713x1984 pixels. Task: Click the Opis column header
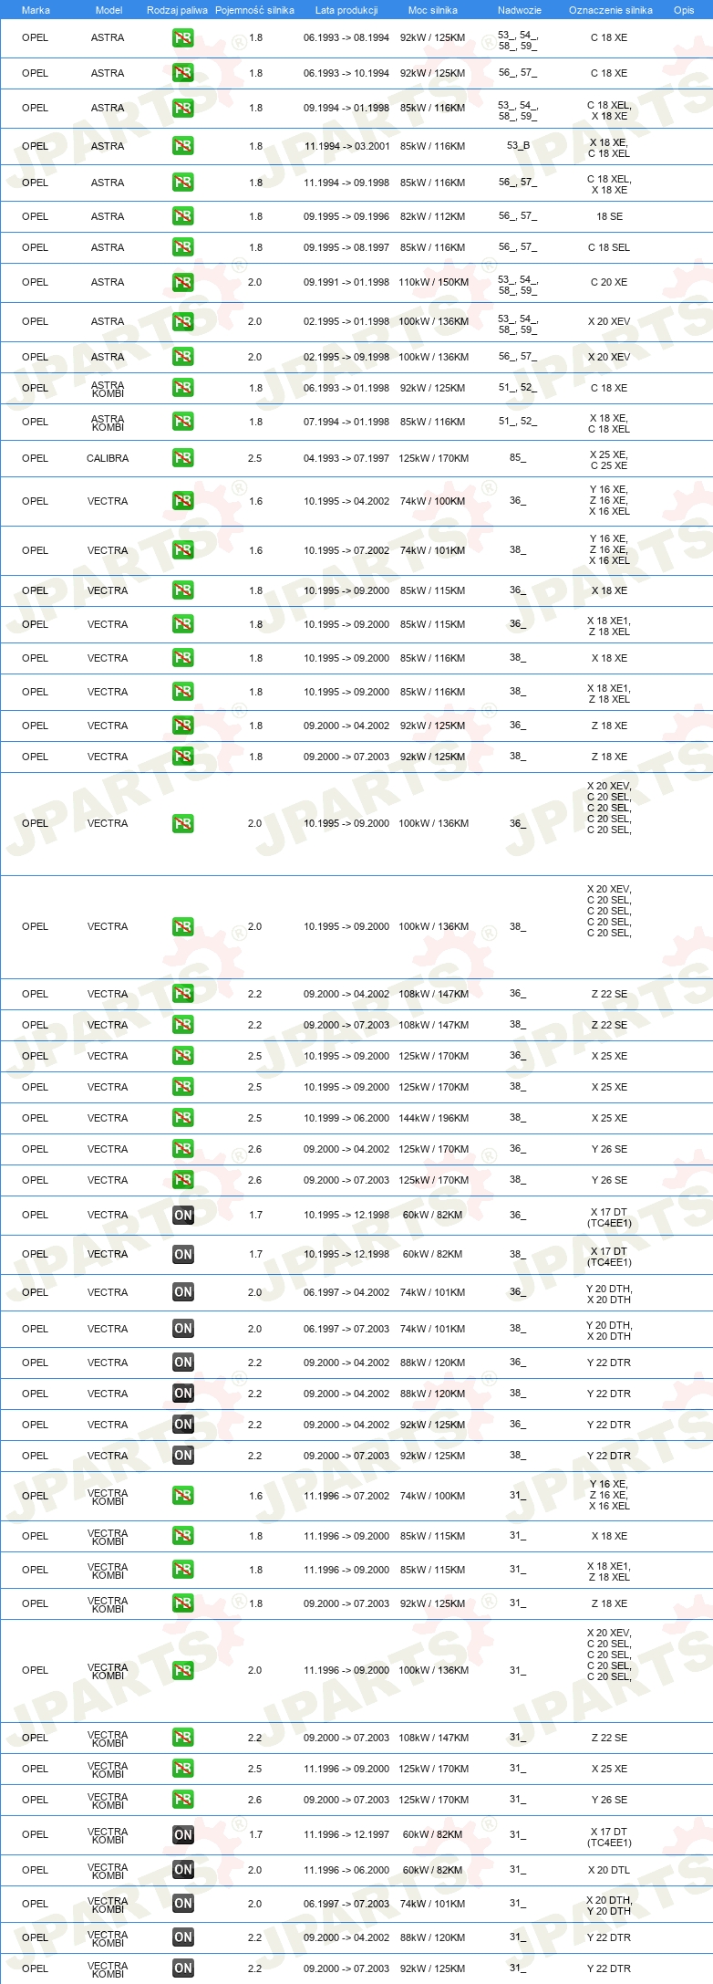click(x=684, y=10)
